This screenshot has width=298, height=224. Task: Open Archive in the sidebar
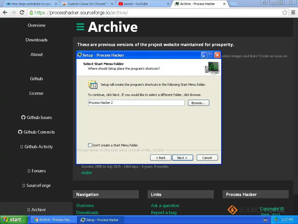(37, 209)
